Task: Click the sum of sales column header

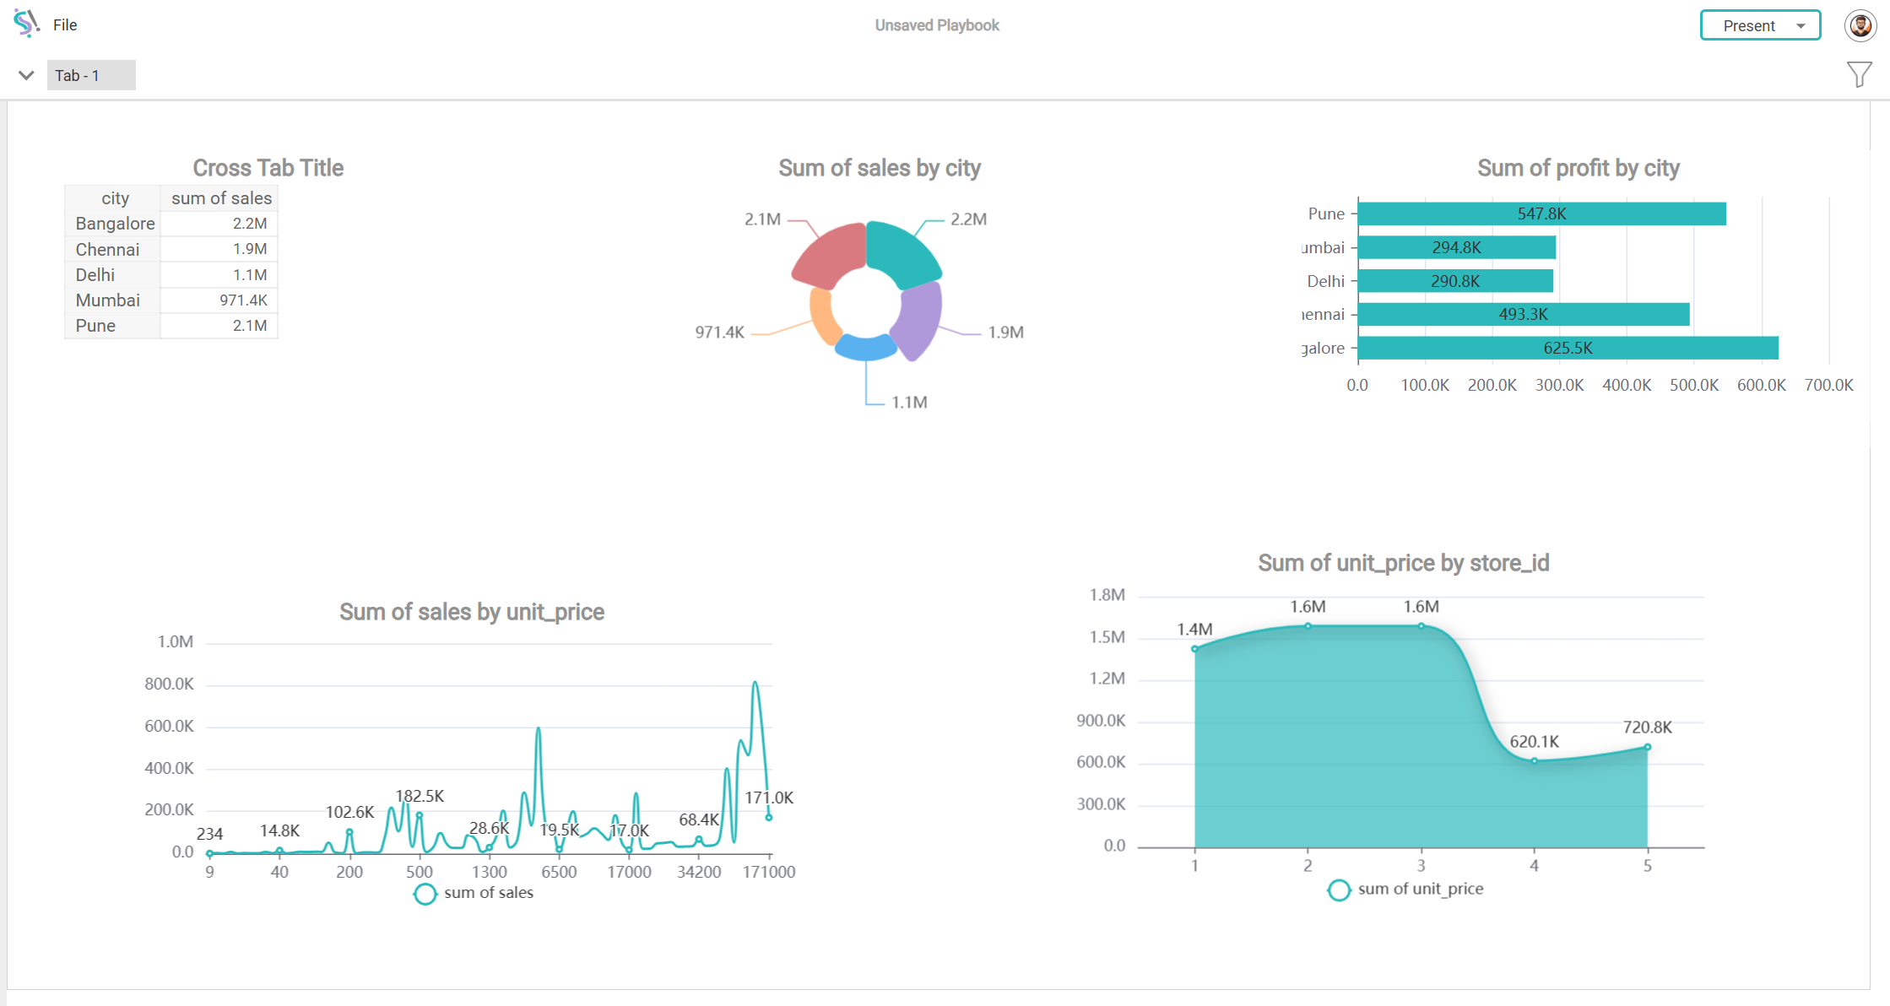Action: click(221, 198)
